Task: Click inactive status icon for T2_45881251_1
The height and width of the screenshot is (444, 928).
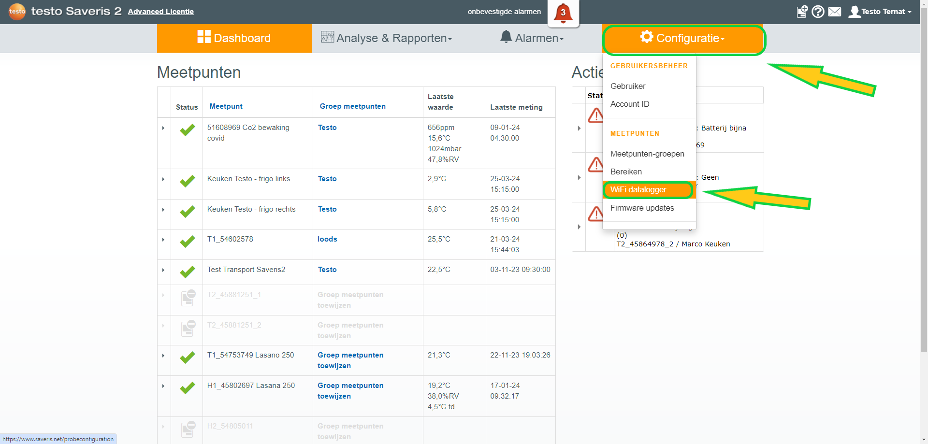Action: pos(188,298)
